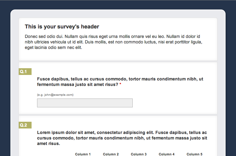
Task: Click the blank area below the header description
Action: click(x=118, y=55)
